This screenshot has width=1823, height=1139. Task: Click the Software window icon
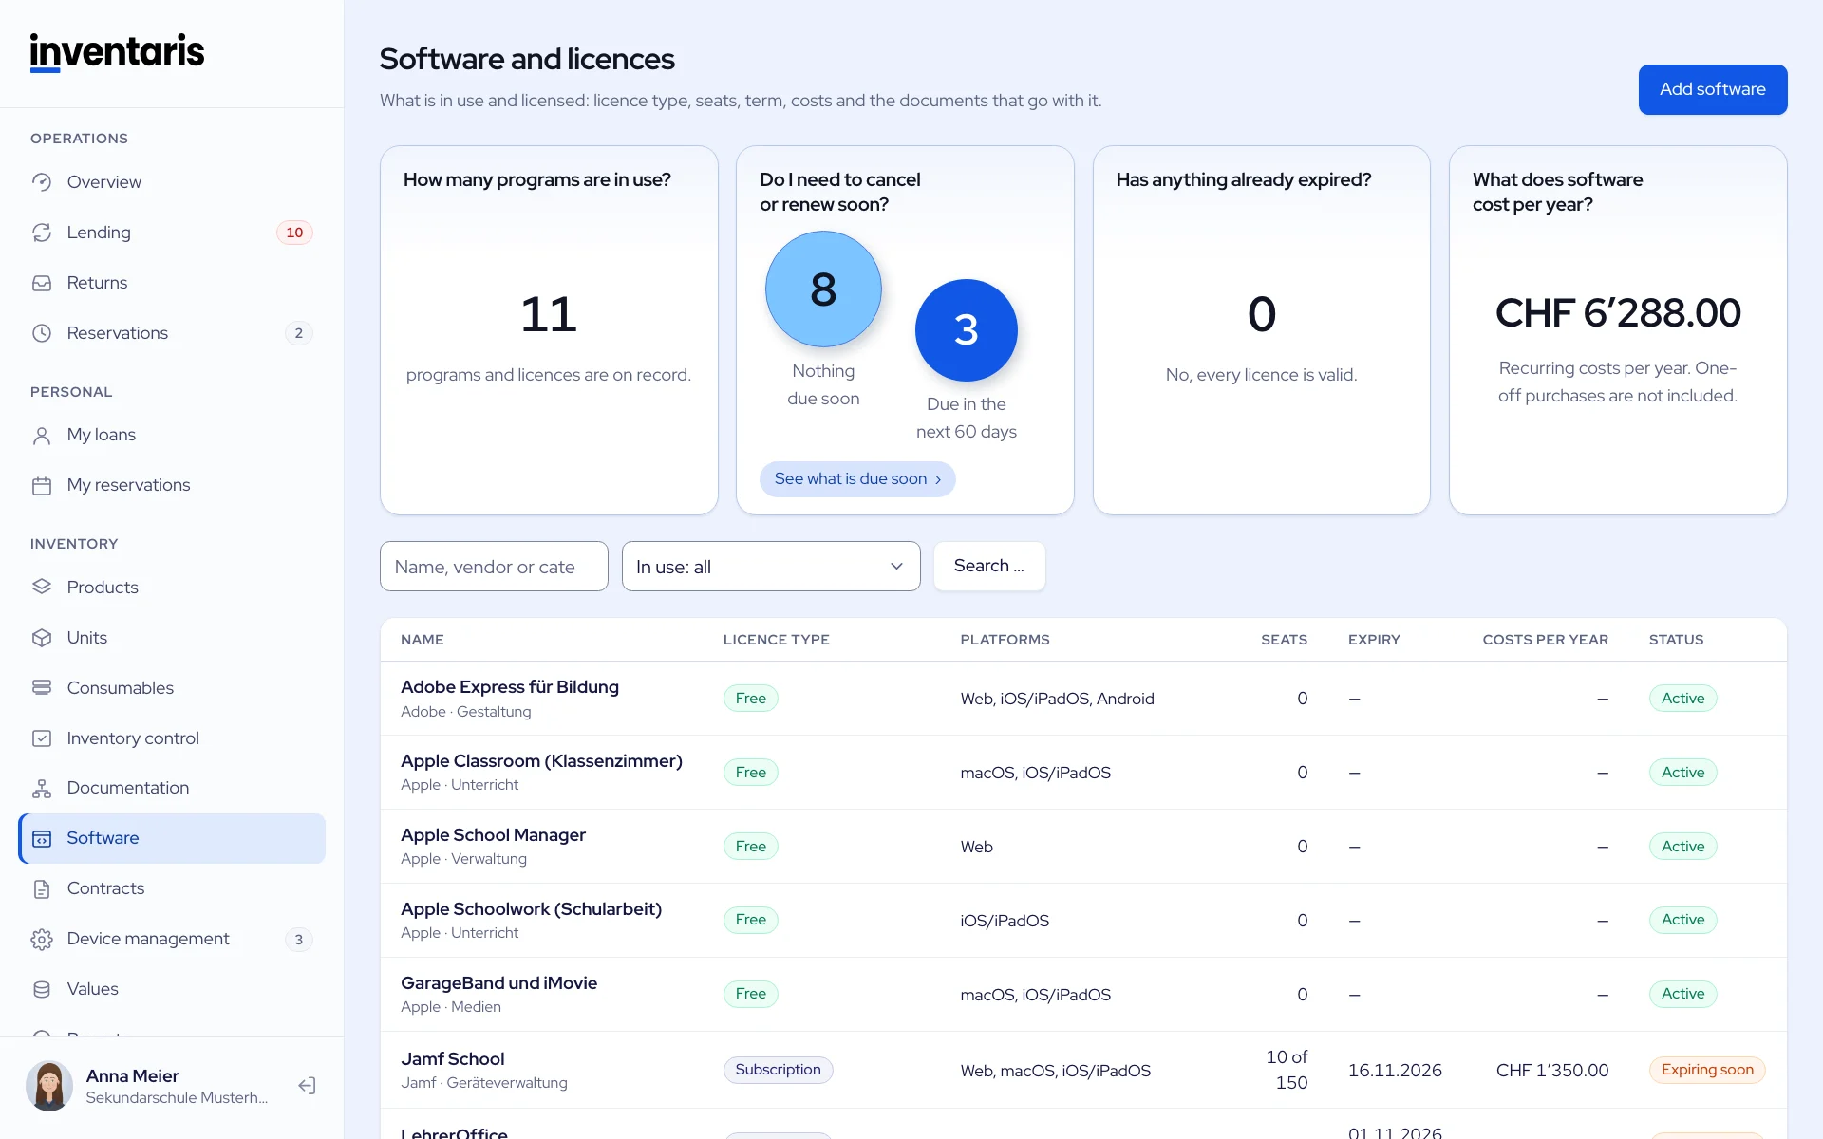pyautogui.click(x=42, y=838)
